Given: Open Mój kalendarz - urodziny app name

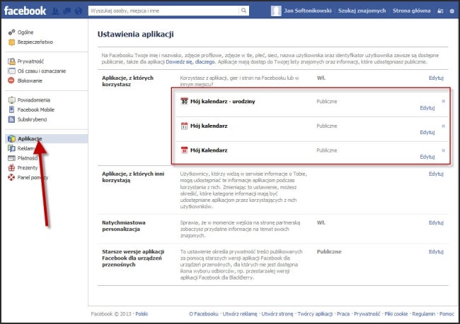Looking at the screenshot, I should tap(223, 102).
